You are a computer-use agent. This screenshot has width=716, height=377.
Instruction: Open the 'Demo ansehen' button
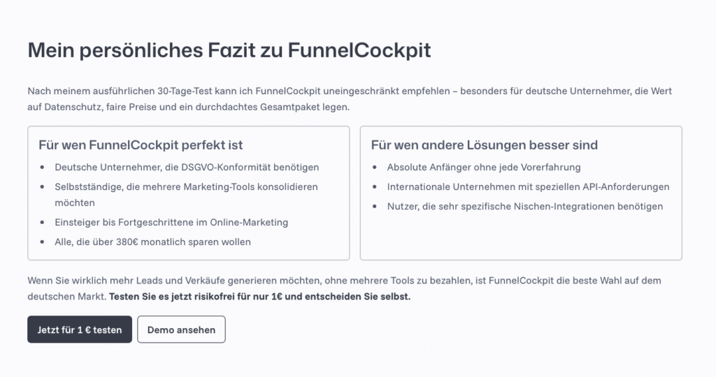(181, 330)
